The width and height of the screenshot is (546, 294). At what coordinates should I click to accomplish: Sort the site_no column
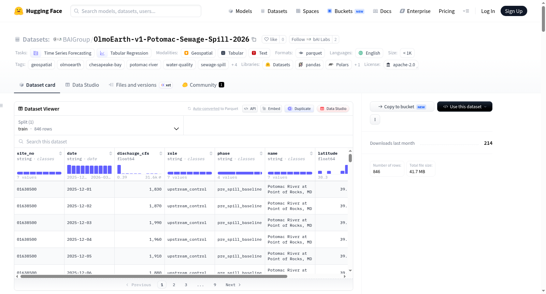(60, 153)
